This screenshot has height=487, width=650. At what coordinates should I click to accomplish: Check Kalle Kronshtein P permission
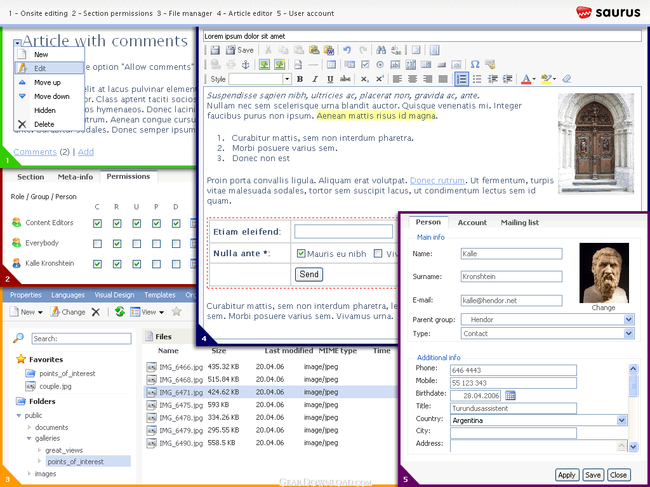coord(156,264)
